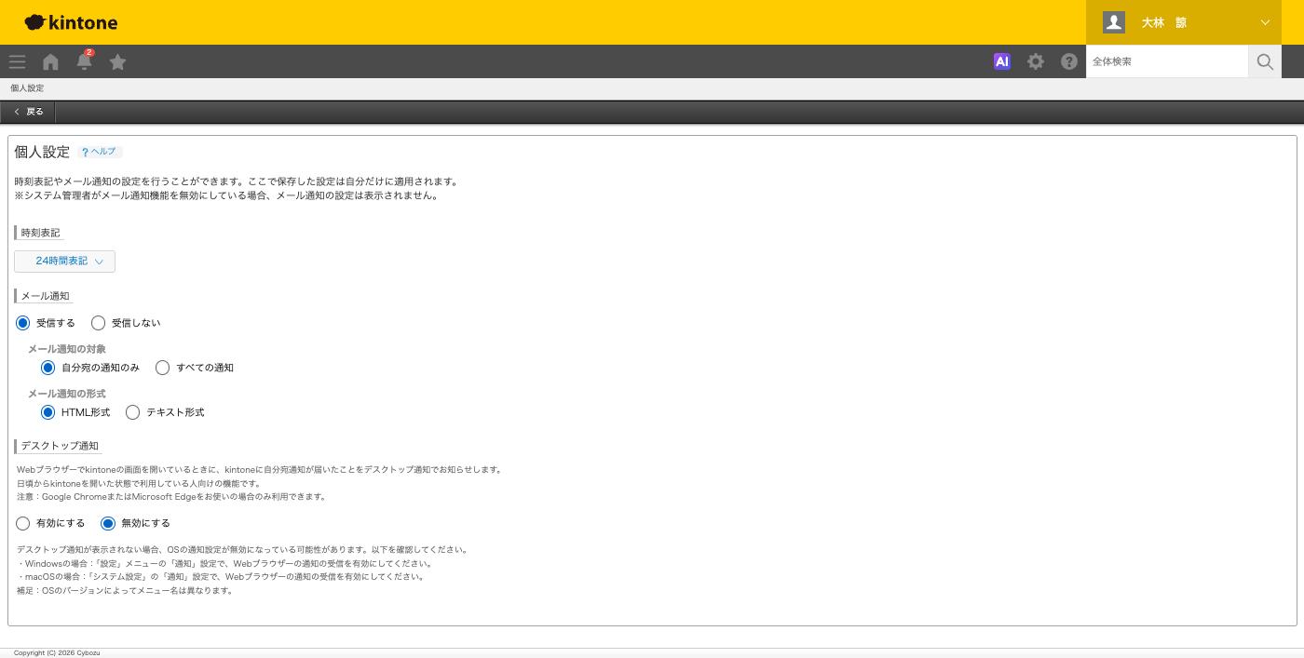The image size is (1304, 658).
Task: Open the hamburger navigation menu
Action: (17, 61)
